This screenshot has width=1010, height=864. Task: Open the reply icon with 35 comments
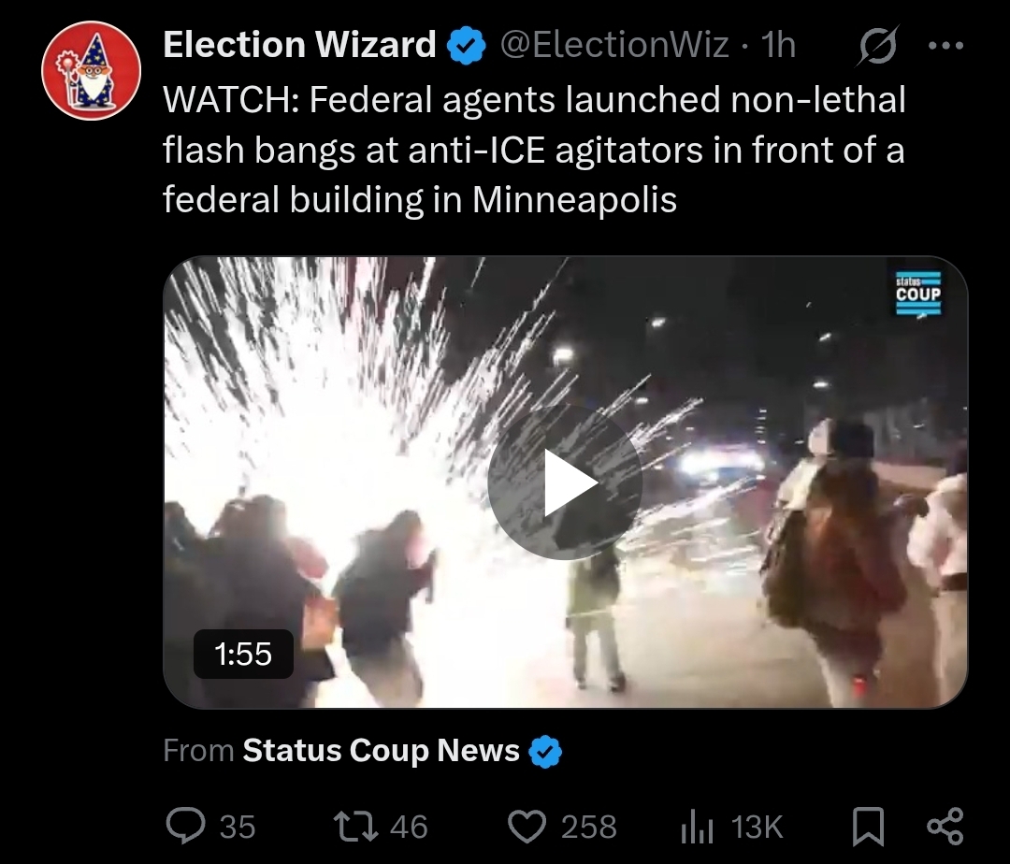tap(185, 826)
